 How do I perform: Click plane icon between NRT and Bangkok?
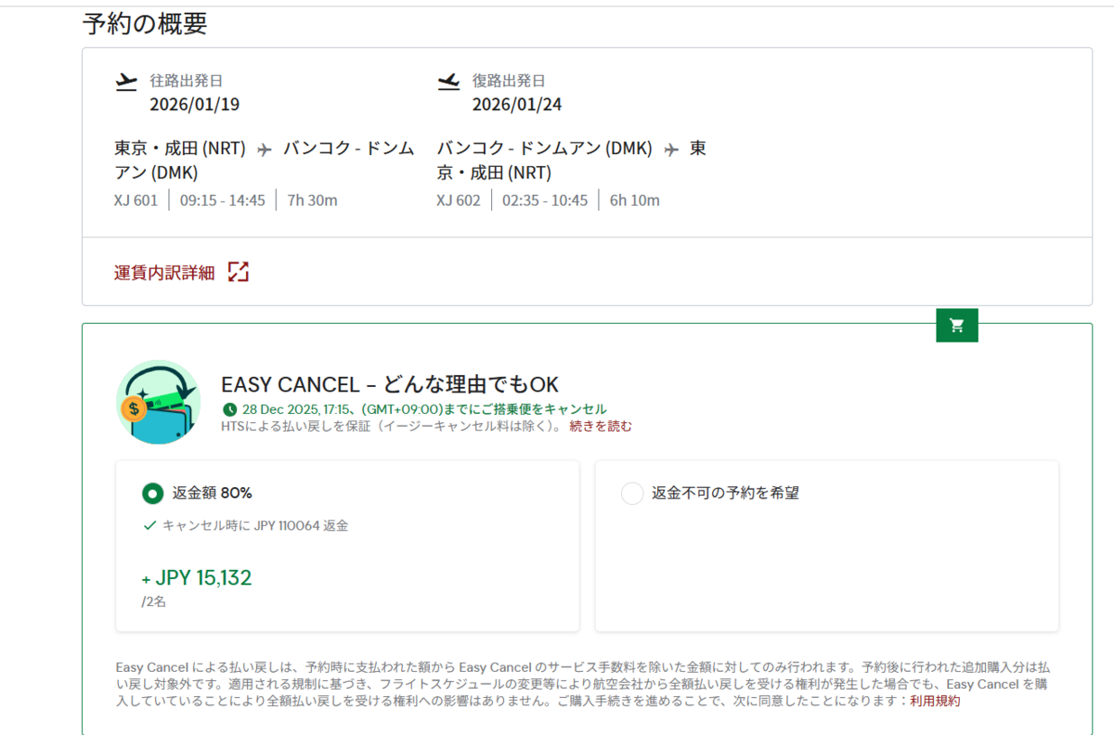(265, 149)
